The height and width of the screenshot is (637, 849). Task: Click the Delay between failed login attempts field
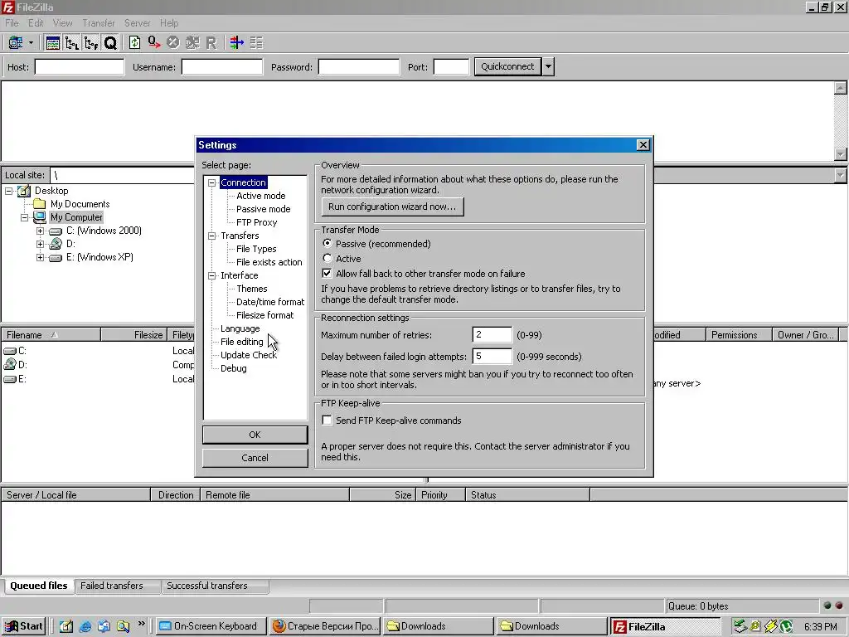tap(492, 357)
